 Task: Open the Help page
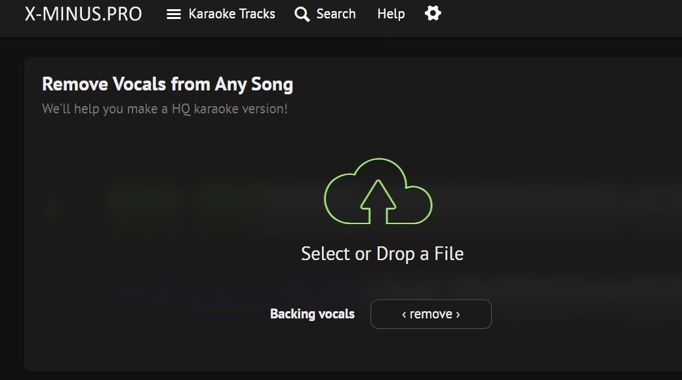391,14
